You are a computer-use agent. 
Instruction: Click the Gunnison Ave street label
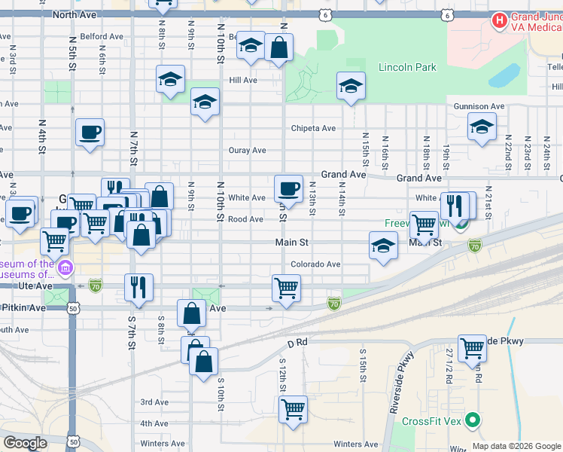point(479,106)
